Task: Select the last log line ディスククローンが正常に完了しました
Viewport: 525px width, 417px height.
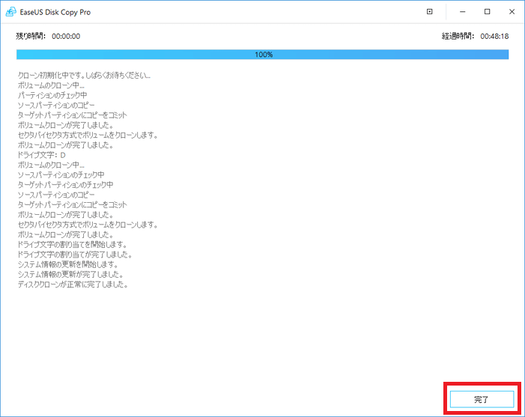Action: click(x=73, y=284)
